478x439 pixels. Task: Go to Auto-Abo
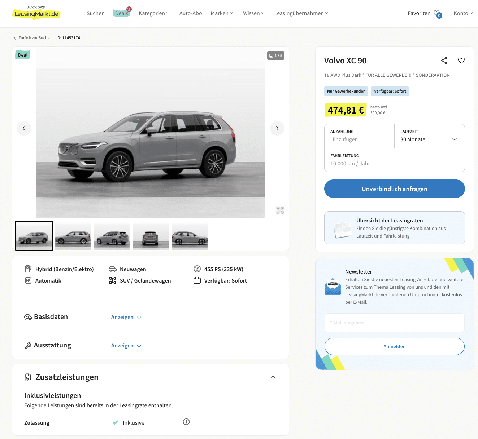[x=191, y=13]
